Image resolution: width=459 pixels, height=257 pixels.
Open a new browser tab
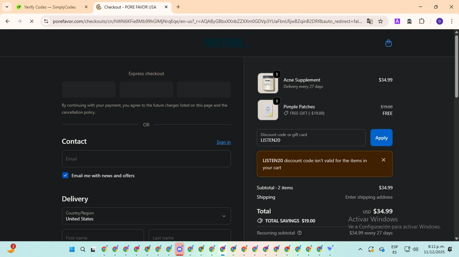pos(178,7)
